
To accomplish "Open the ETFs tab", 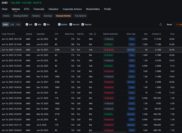I will tap(27, 9).
